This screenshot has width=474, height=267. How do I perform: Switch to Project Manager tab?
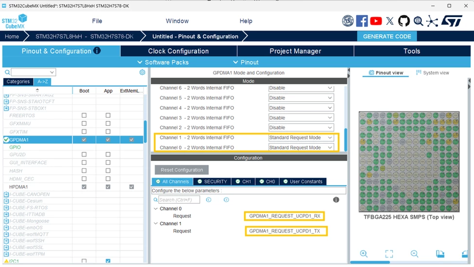pyautogui.click(x=296, y=51)
